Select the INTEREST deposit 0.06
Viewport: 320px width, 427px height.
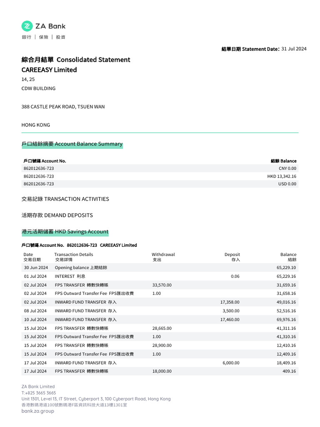[x=235, y=276]
